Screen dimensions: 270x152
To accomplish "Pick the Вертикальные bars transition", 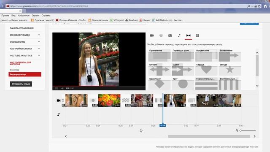I will click(x=229, y=84).
